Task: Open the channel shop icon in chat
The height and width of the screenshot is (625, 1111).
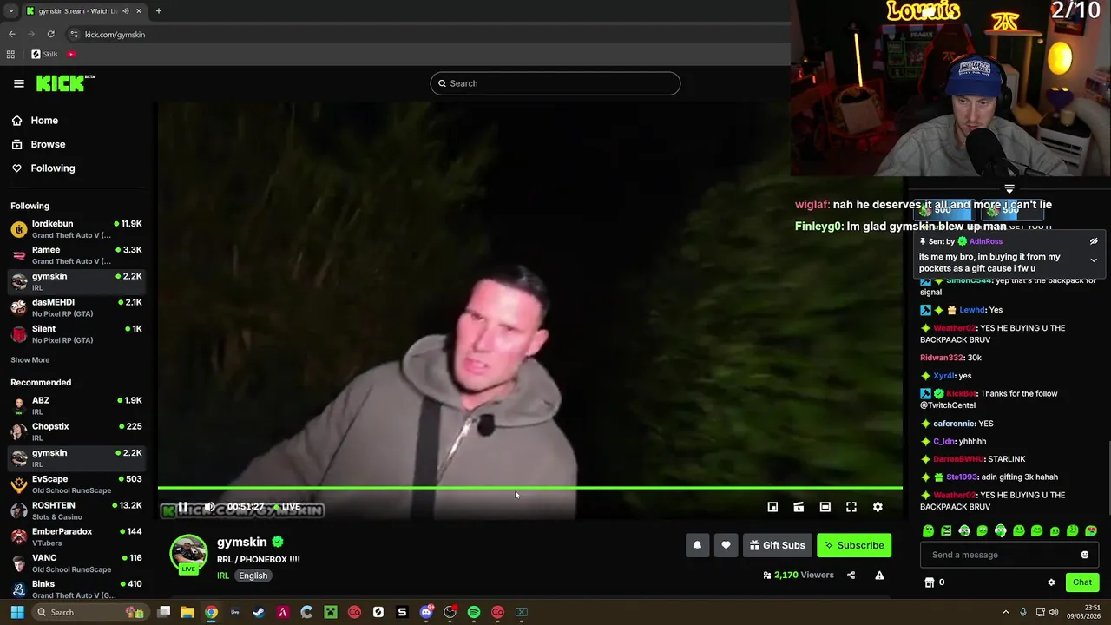Action: [930, 582]
